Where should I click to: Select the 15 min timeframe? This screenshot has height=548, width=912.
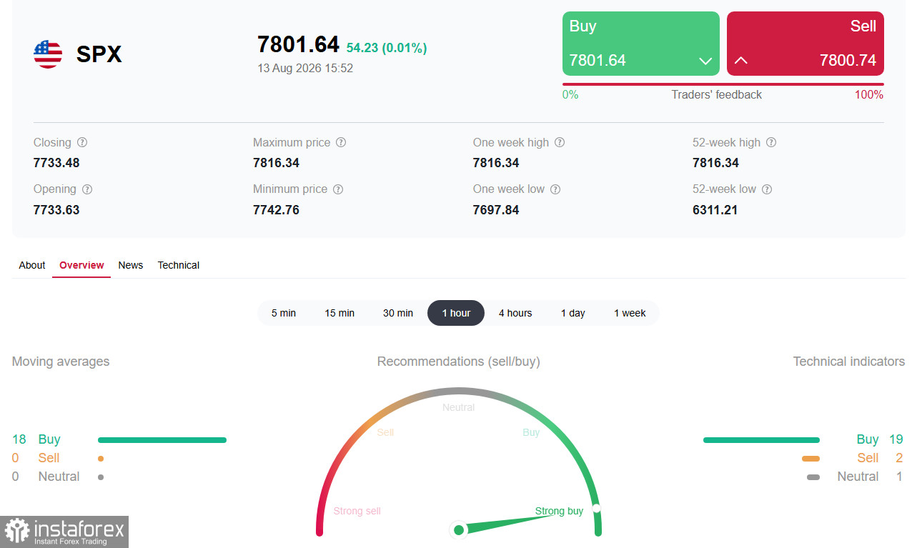[x=339, y=313]
